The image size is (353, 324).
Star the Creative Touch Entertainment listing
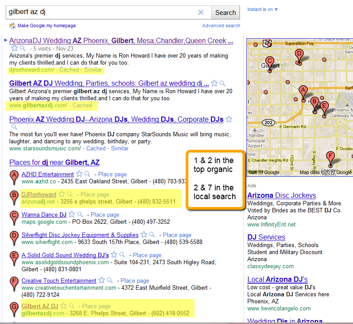tap(102, 280)
